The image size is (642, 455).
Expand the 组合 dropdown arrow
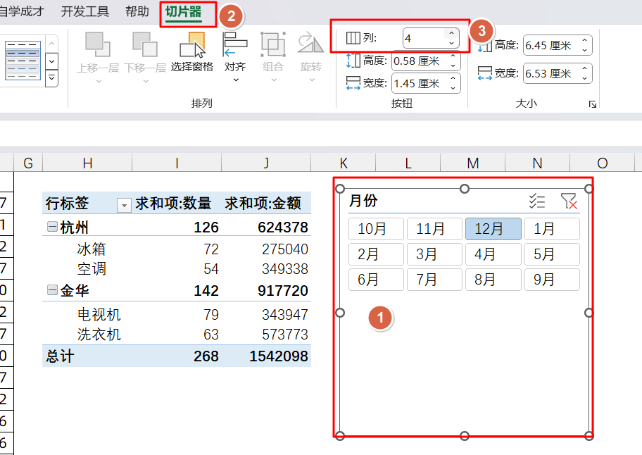(274, 80)
